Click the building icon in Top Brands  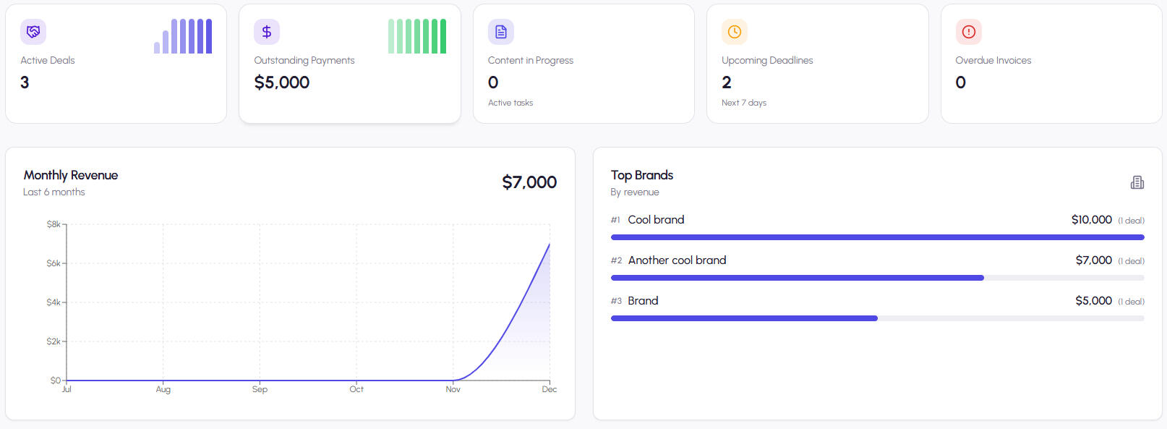tap(1137, 182)
